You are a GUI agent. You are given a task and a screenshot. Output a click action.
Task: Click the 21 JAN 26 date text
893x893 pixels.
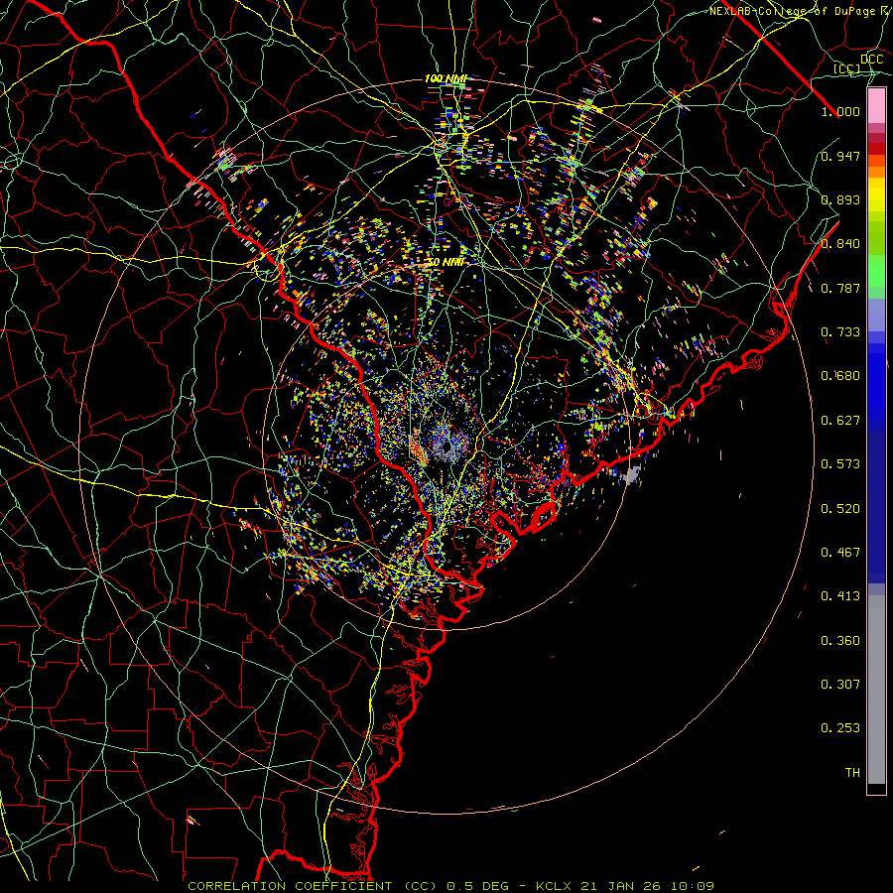point(620,886)
